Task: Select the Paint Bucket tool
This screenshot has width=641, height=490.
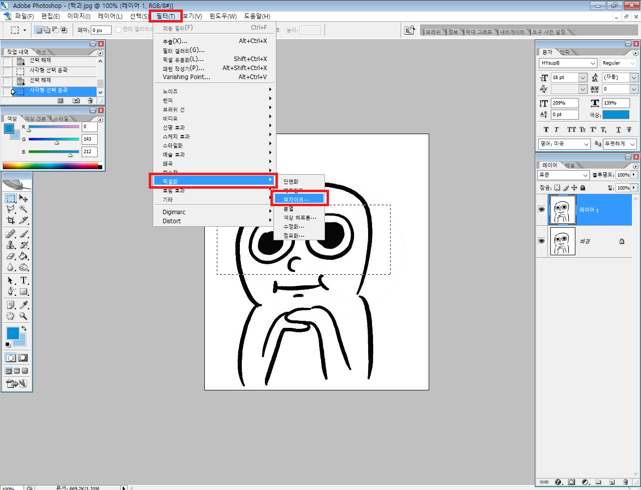Action: (x=23, y=256)
